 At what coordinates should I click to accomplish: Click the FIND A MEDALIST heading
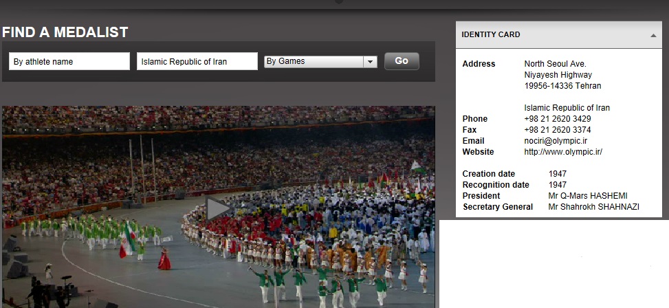[65, 32]
